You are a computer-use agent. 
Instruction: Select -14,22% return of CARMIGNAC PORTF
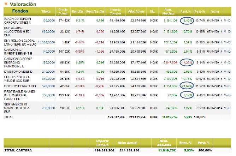(186, 62)
